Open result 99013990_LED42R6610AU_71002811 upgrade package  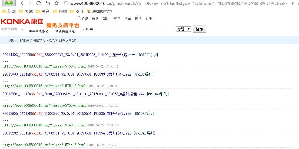(x=67, y=74)
